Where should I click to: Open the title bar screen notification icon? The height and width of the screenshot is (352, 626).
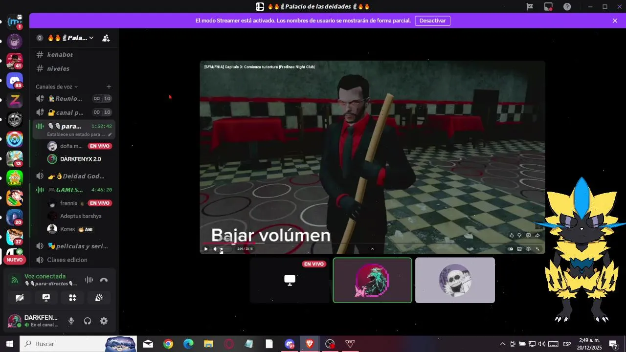point(548,6)
